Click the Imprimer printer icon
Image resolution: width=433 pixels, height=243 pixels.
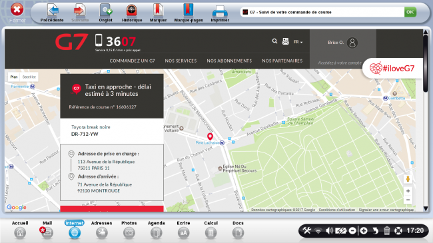pos(220,11)
